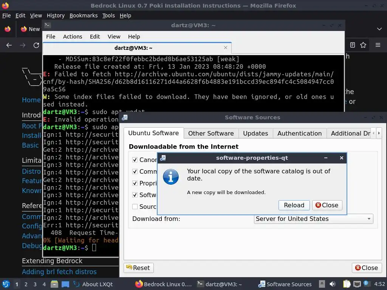This screenshot has height=290, width=387.
Task: Open the LXQt start menu icon
Action: tap(6, 284)
